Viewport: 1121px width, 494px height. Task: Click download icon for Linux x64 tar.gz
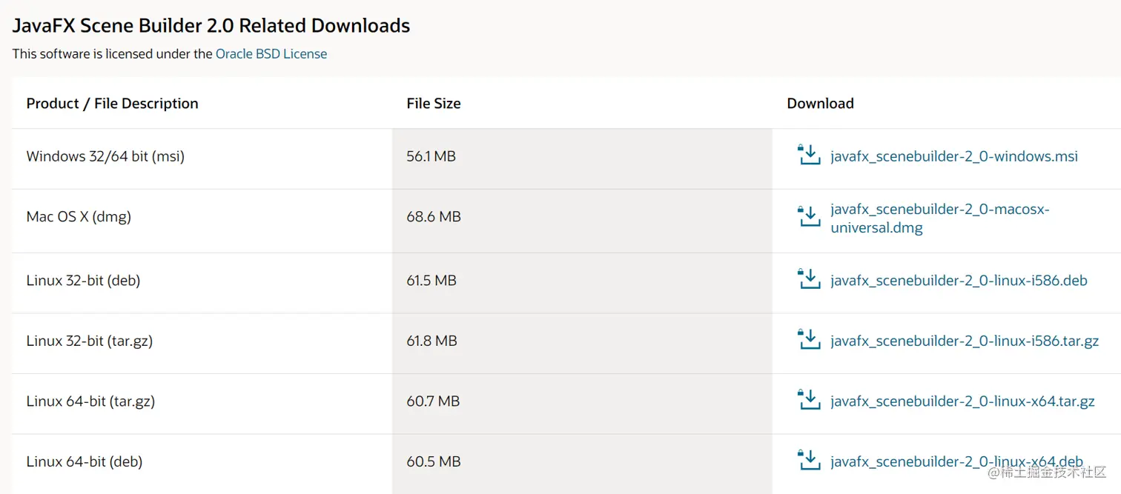(x=809, y=401)
